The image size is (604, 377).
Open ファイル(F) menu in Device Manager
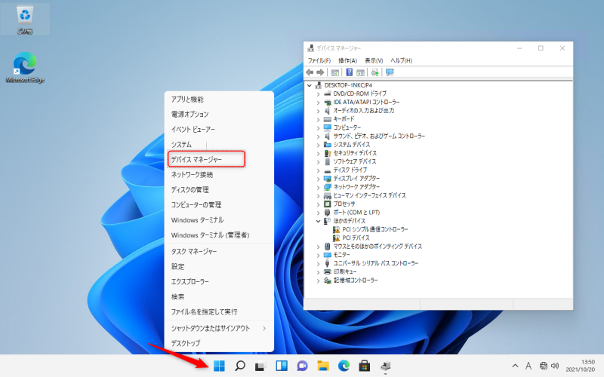319,60
